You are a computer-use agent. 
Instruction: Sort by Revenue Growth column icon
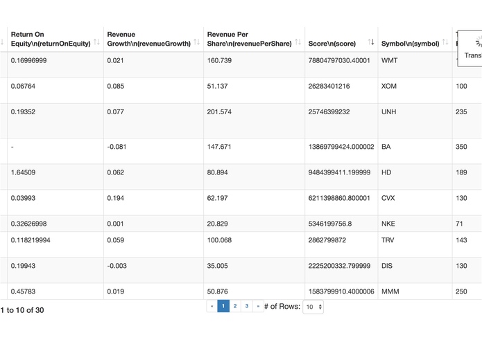coord(197,42)
